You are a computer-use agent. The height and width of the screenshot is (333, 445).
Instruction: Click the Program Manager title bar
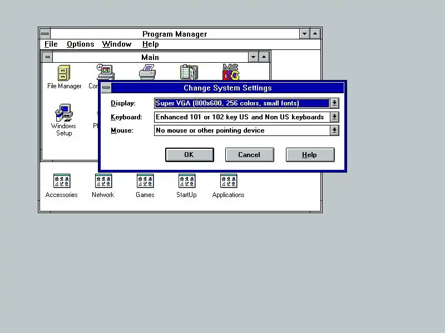(175, 34)
